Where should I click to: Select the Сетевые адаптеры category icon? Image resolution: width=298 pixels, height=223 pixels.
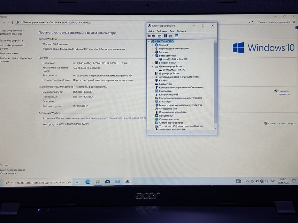pos(157,119)
